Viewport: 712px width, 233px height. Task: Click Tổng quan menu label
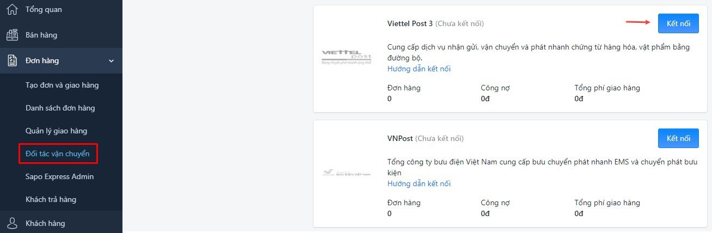tap(44, 10)
